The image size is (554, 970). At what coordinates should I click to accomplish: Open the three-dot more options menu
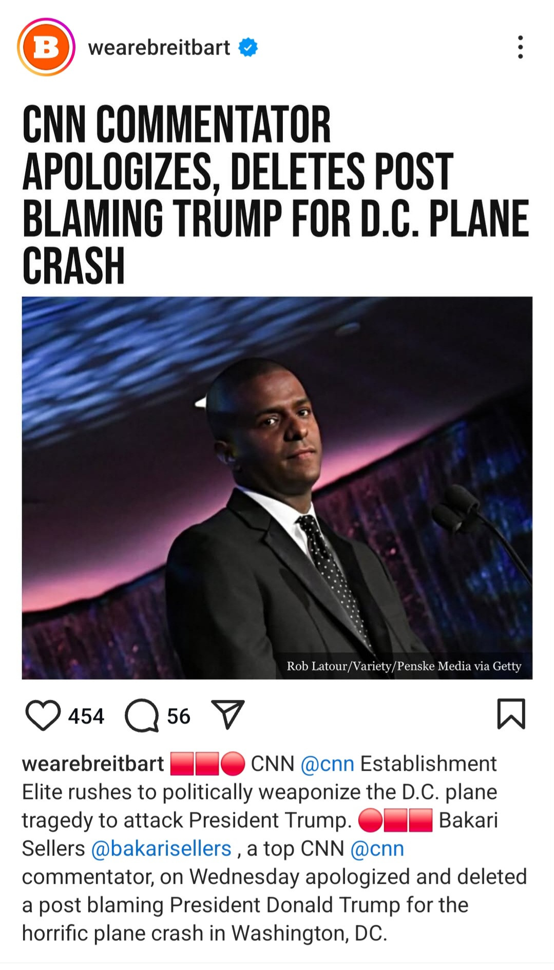[520, 47]
